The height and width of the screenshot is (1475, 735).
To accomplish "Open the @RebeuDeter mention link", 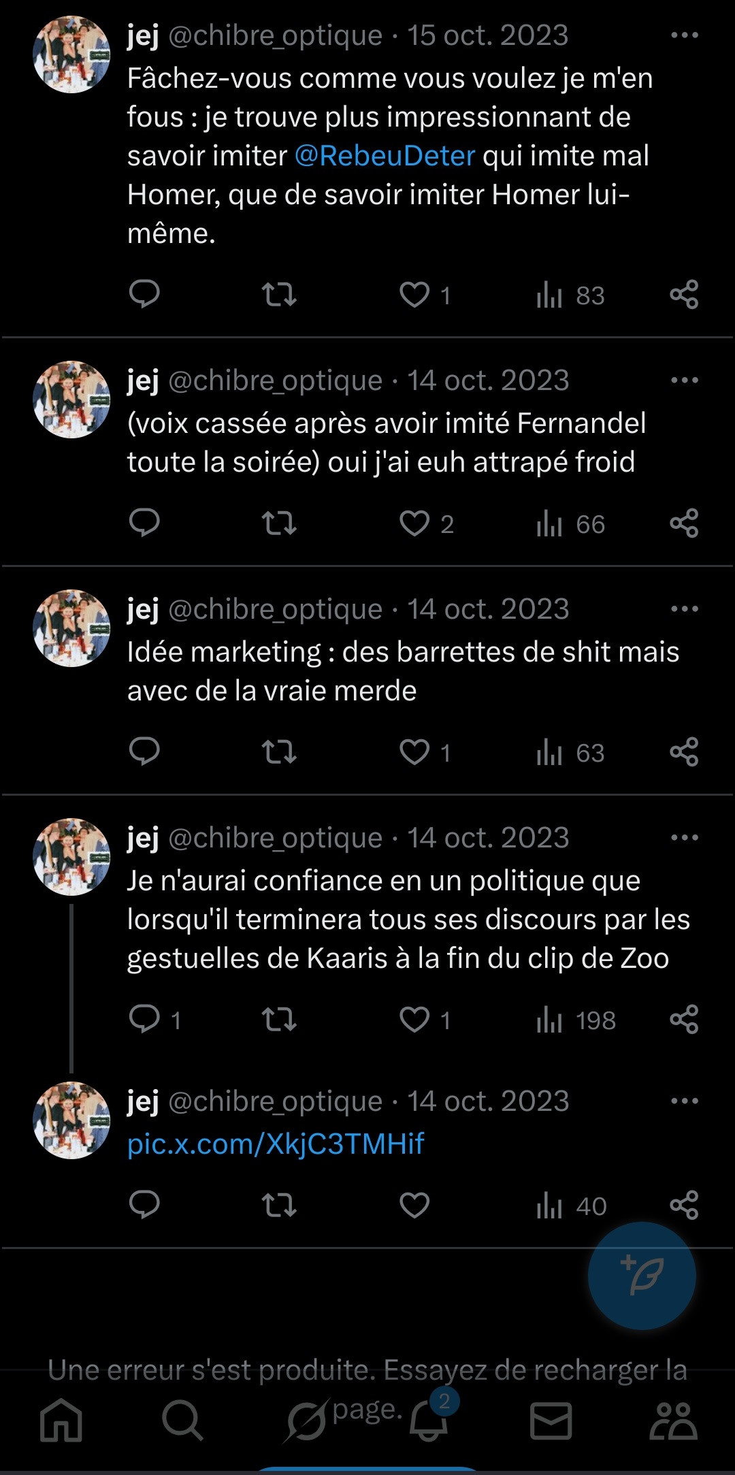I will coord(385,156).
